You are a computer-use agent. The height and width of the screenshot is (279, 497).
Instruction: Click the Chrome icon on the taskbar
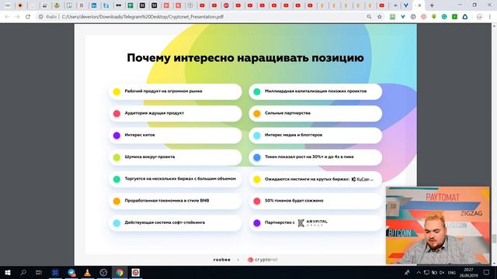(119, 272)
